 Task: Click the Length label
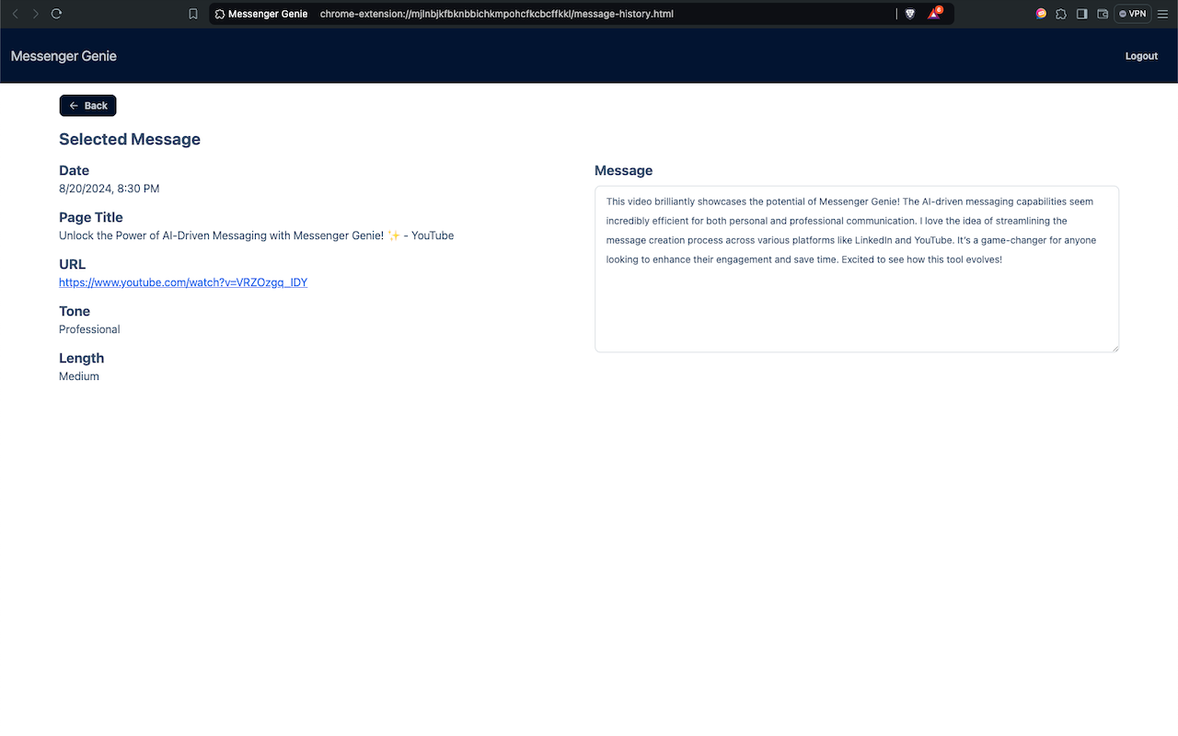(x=82, y=358)
